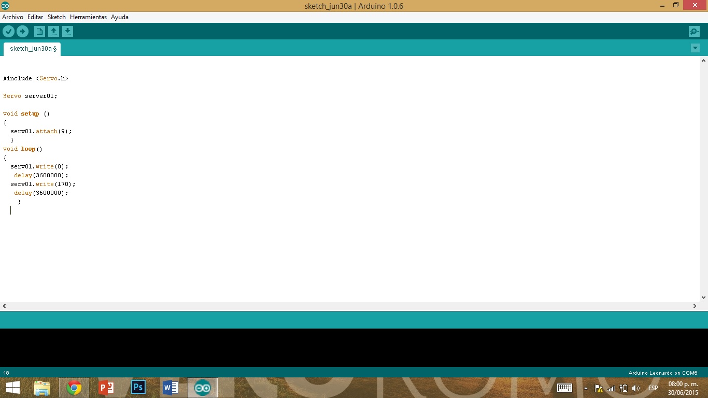
Task: Click the 'void loop()' line
Action: pyautogui.click(x=23, y=149)
